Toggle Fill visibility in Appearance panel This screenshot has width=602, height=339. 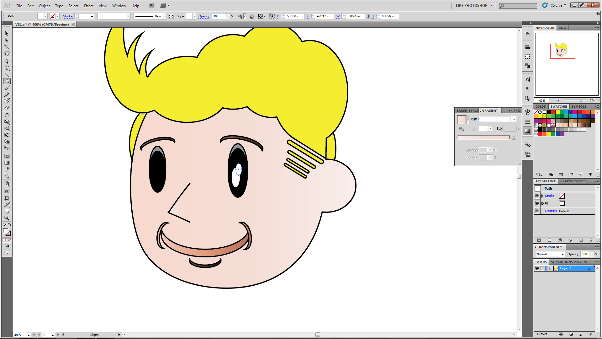point(537,203)
